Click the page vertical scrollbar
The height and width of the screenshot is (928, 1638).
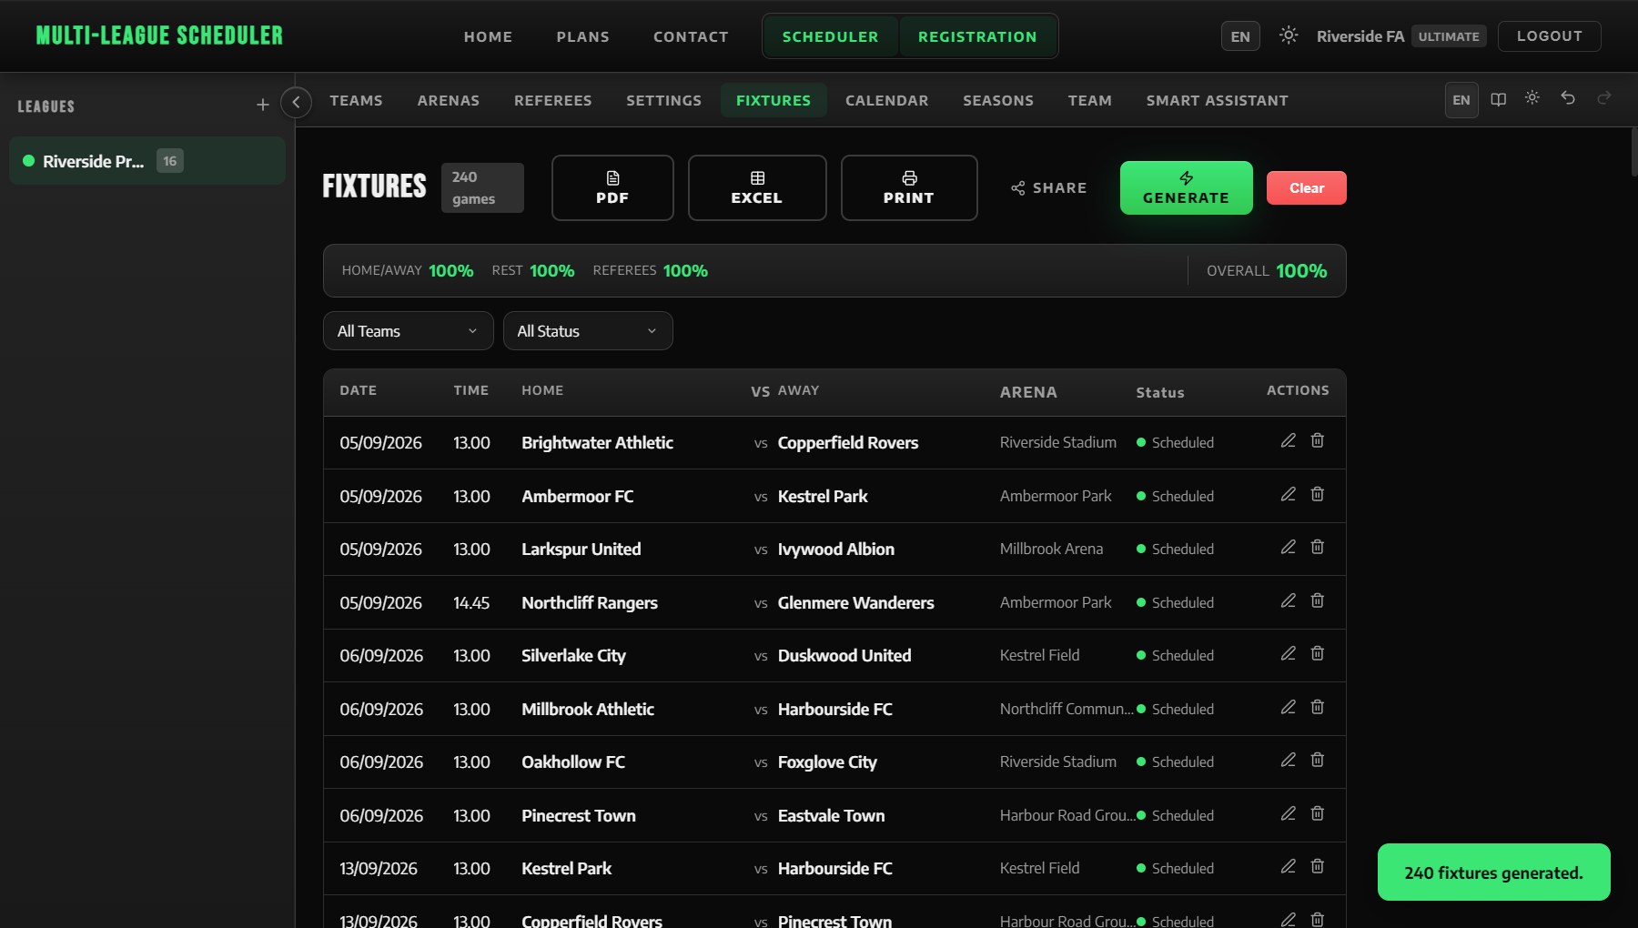point(1634,152)
